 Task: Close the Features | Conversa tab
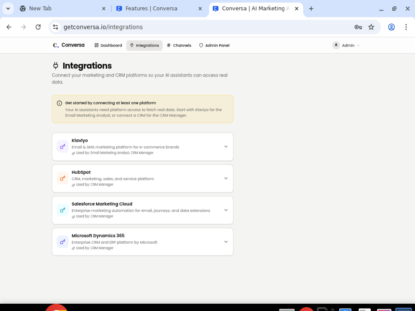click(200, 9)
